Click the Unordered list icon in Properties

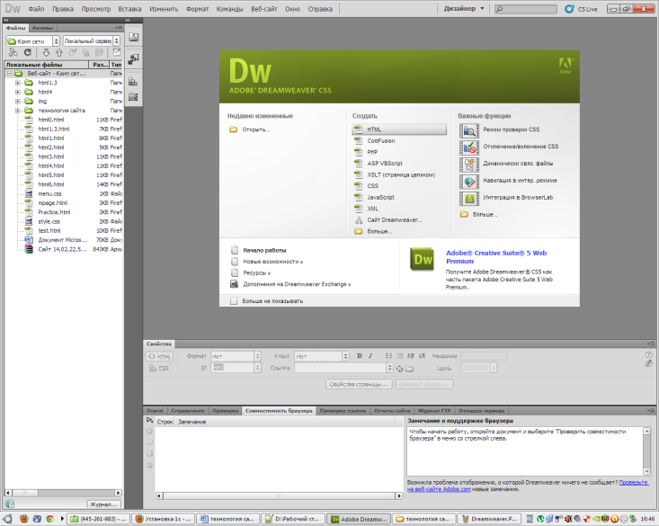click(x=388, y=356)
